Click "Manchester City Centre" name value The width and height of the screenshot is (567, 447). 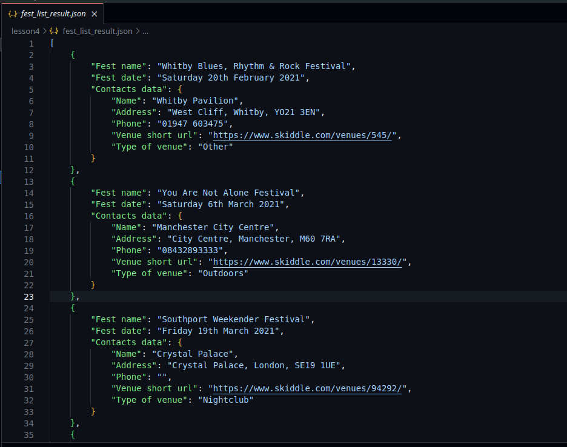(213, 228)
